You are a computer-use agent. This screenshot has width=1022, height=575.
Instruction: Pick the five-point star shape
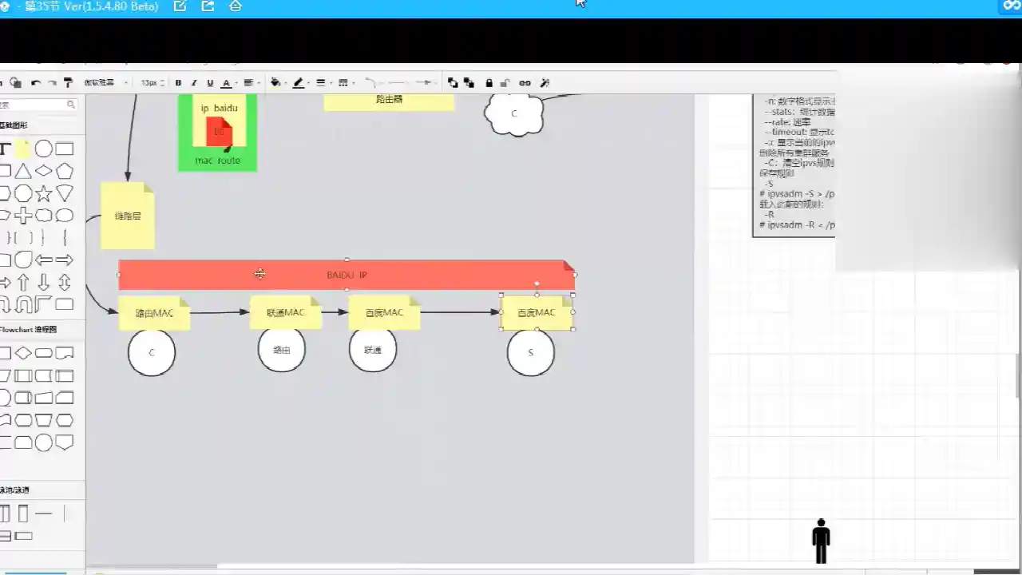(x=44, y=193)
